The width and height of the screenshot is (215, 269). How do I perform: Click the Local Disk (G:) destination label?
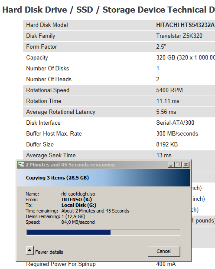[x=79, y=205]
